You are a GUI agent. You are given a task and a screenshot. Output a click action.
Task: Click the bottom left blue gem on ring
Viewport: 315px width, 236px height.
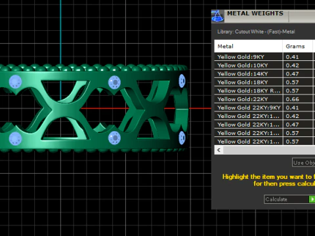click(15, 138)
